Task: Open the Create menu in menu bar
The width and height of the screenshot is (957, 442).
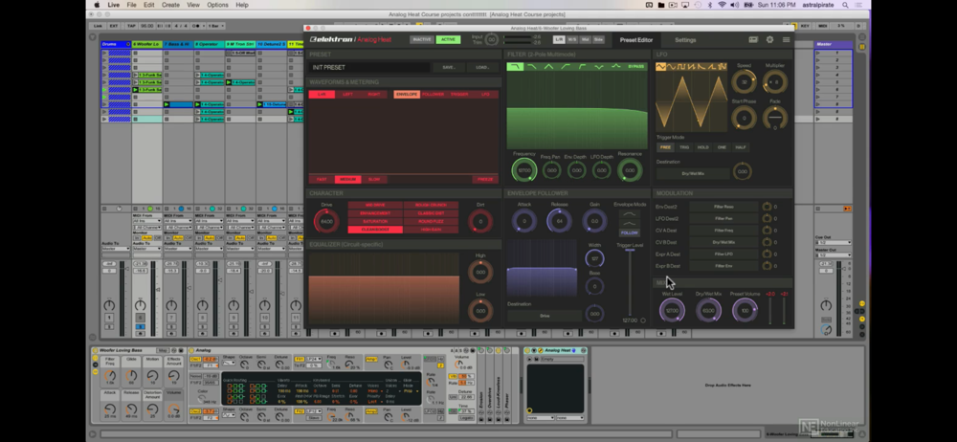Action: pos(170,5)
